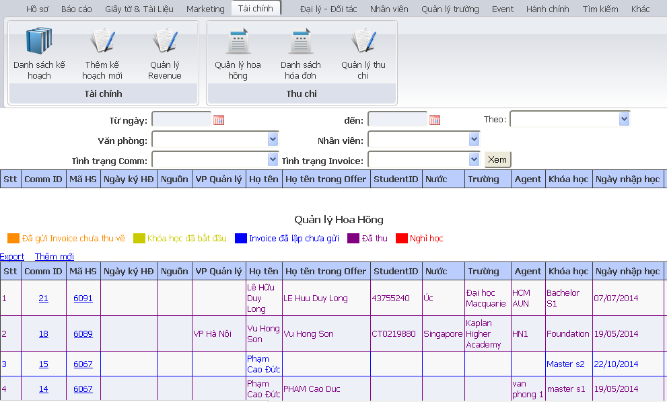
Task: Open Giấy tờ & Tài Liệu tab
Action: pyautogui.click(x=139, y=9)
